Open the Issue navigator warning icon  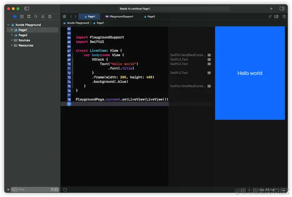click(43, 16)
